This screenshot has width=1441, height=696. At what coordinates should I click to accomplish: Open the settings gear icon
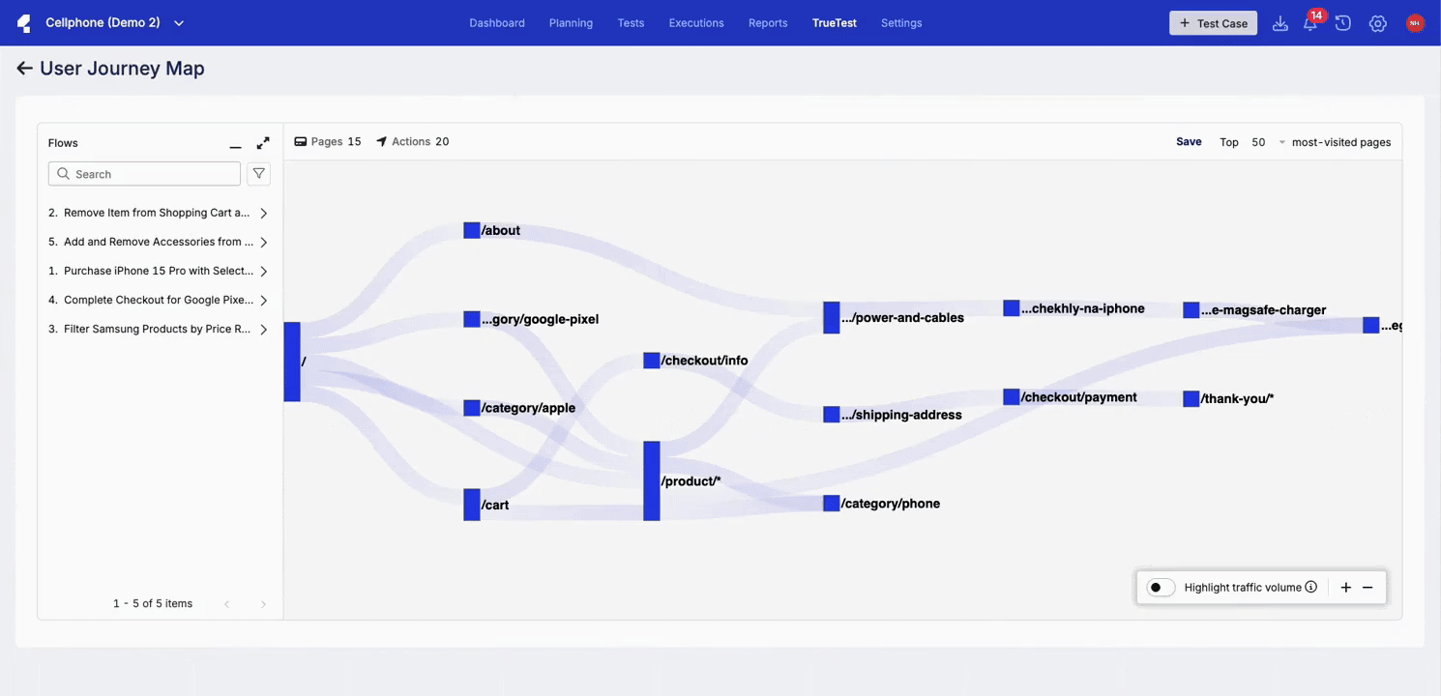point(1378,23)
